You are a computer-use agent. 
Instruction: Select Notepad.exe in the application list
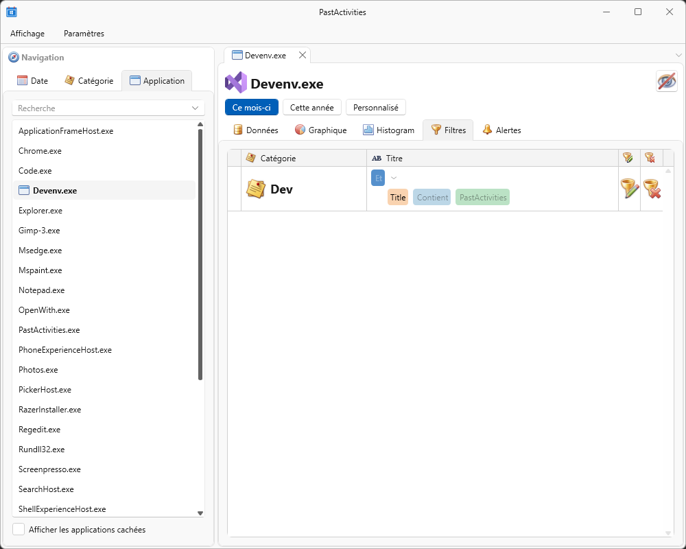(x=42, y=290)
